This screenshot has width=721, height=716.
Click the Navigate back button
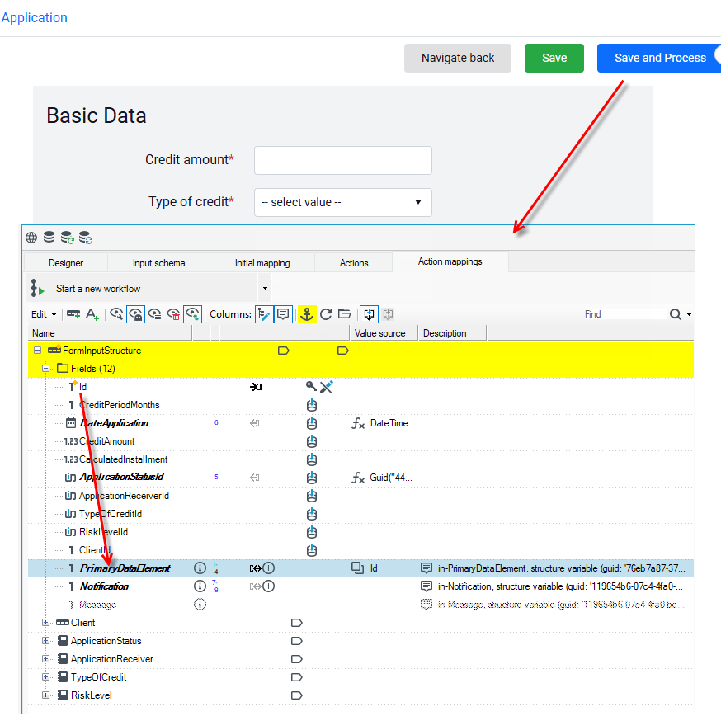[x=458, y=58]
